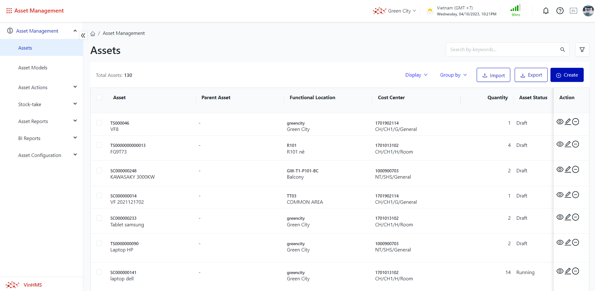View asset TS000046 using eye icon
The image size is (595, 291).
coord(560,122)
